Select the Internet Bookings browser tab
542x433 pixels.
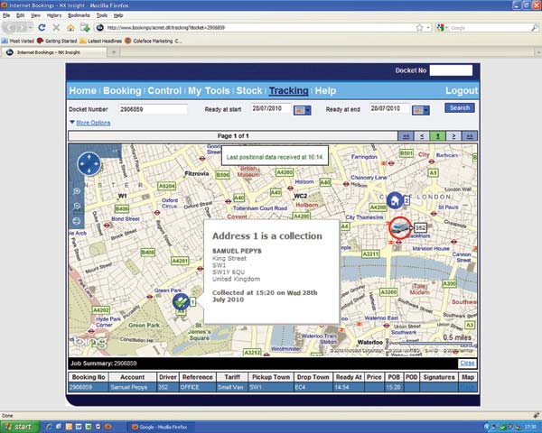point(54,52)
